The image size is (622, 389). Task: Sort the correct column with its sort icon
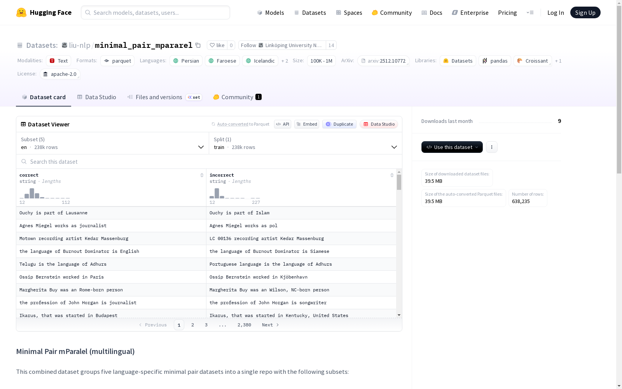(x=202, y=175)
